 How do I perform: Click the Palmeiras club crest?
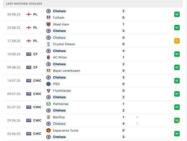[x=49, y=104]
